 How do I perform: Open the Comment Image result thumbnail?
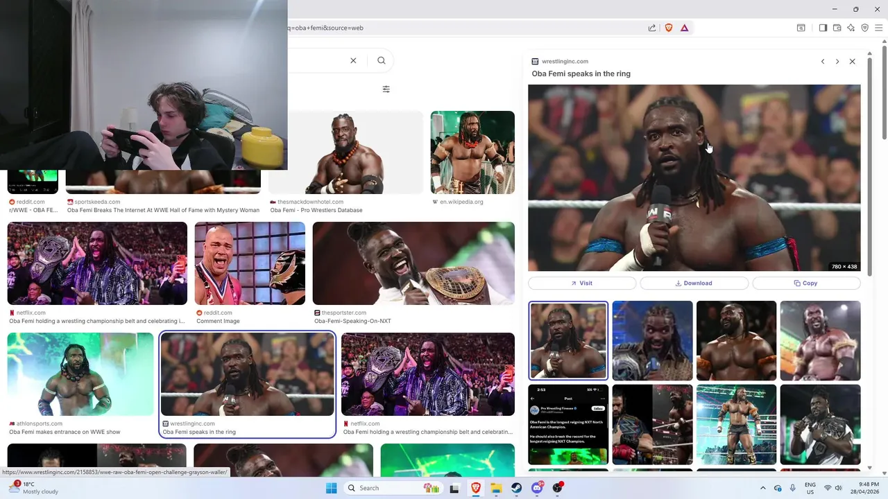250,263
